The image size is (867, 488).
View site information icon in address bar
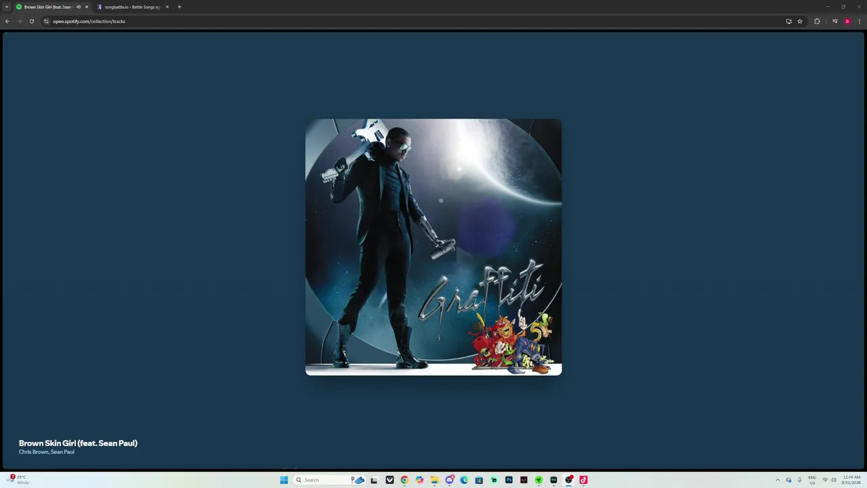[46, 21]
